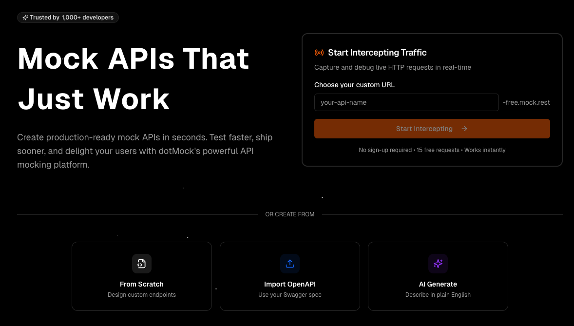Click the "-free.mock.rest" domain suffix

(526, 102)
